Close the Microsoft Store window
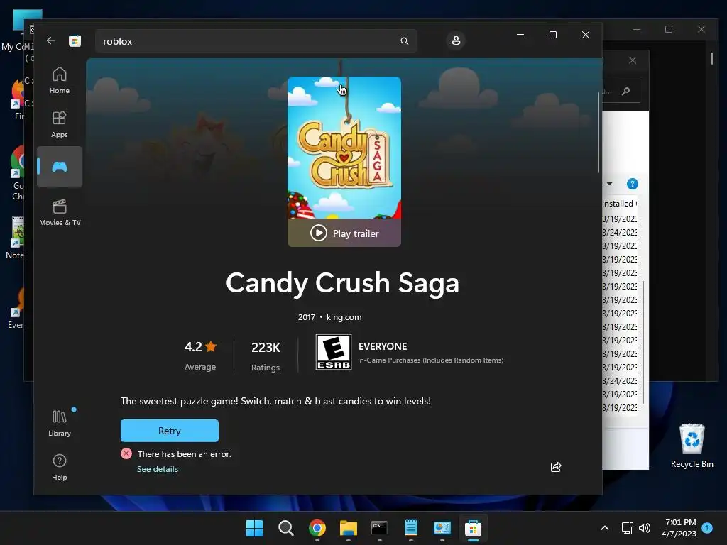Screen dimensions: 727x545 click(586, 35)
